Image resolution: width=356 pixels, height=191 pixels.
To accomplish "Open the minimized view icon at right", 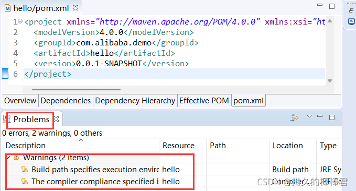I will pos(351,22).
